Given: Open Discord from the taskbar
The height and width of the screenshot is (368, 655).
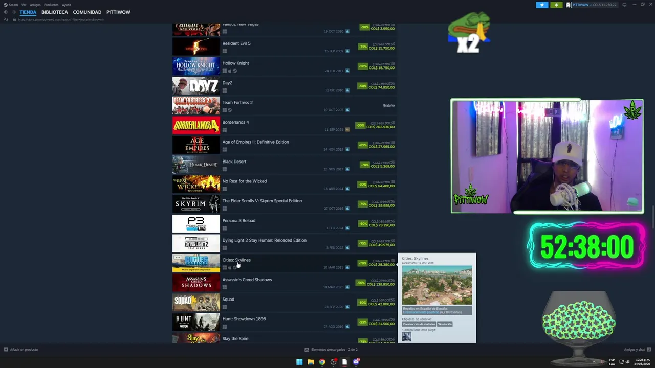Looking at the screenshot, I should [356, 362].
